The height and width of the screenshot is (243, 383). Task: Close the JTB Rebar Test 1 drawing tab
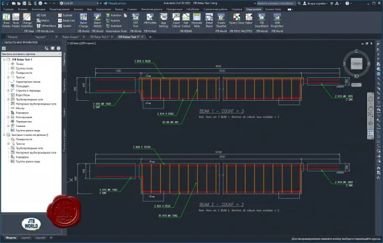tap(142, 37)
